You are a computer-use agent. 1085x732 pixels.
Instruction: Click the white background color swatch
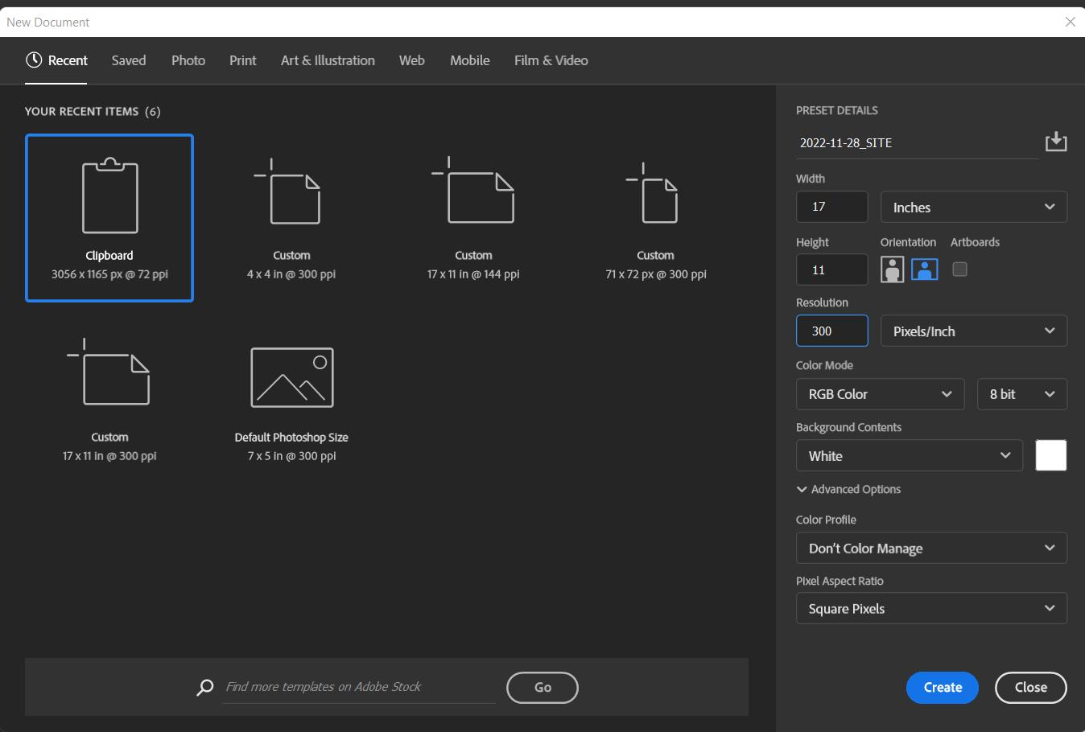pyautogui.click(x=1051, y=455)
